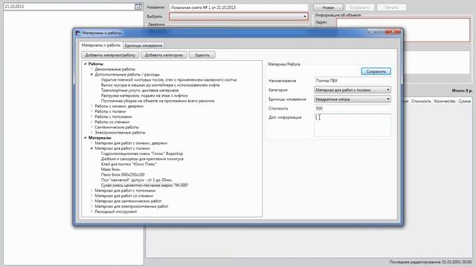Save the material with Сохранить in dialog
Screen dimensions: 476x267
click(x=376, y=71)
